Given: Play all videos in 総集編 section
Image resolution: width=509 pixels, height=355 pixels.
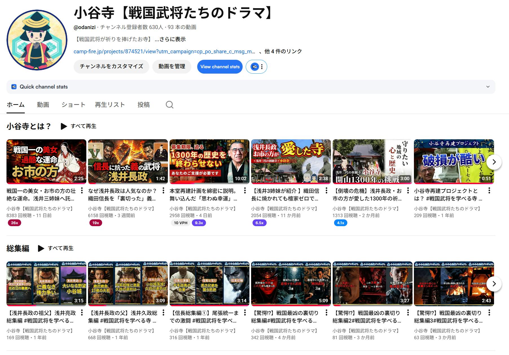Looking at the screenshot, I should click(x=56, y=248).
